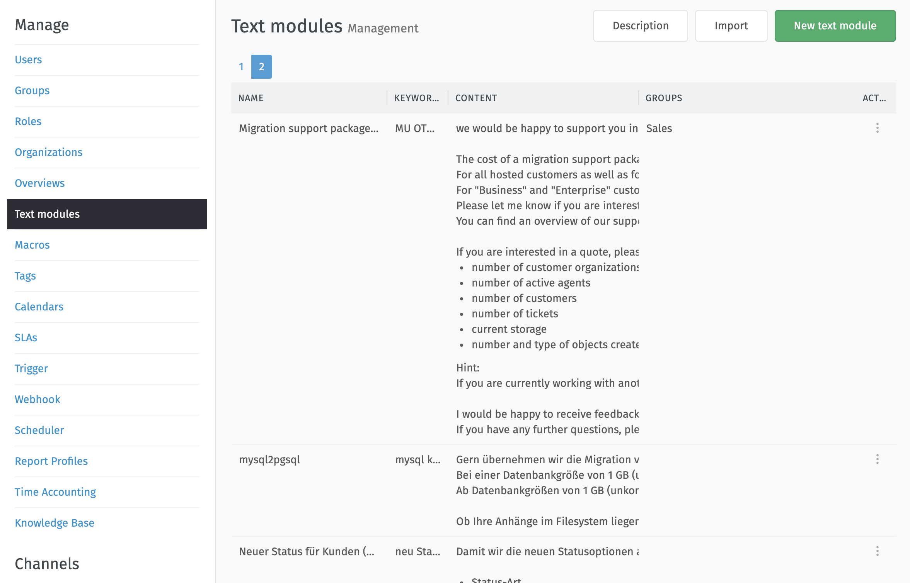The image size is (910, 583).
Task: Open Trigger settings
Action: pos(31,368)
